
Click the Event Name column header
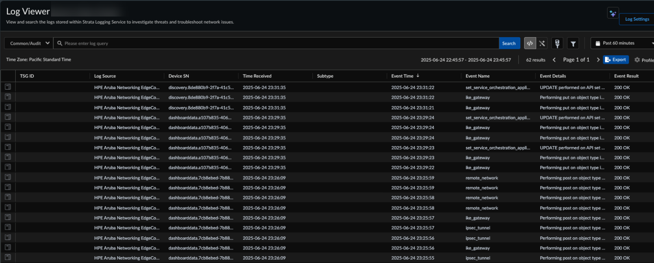pos(477,76)
